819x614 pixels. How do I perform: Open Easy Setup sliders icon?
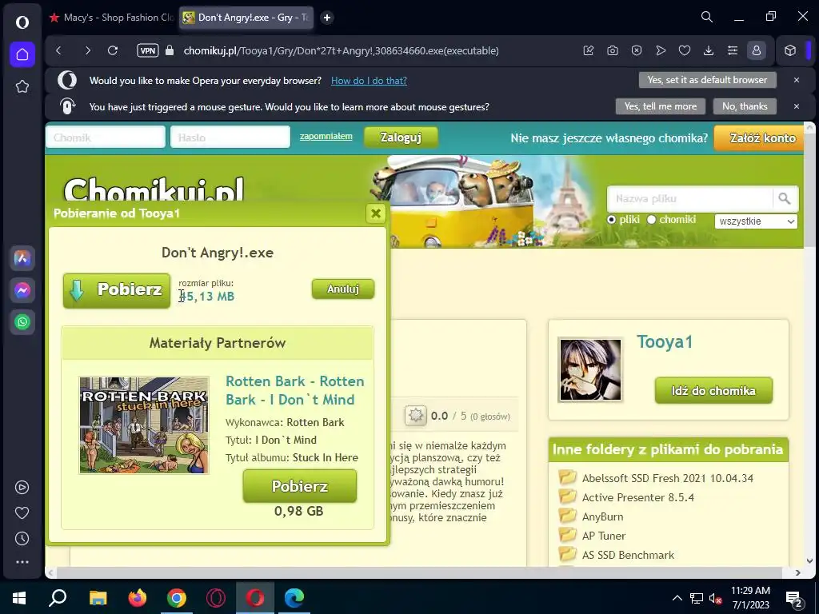(733, 50)
